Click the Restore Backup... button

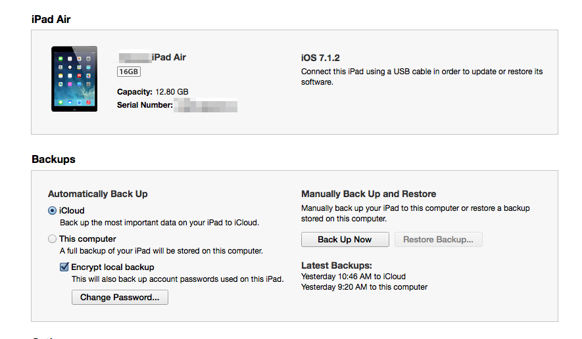point(439,240)
